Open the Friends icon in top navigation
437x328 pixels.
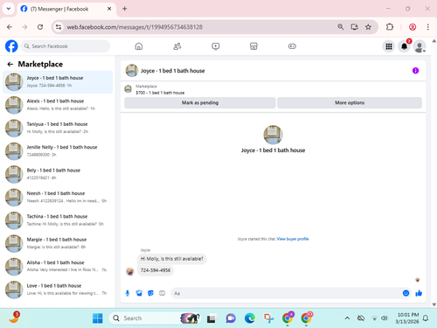click(x=177, y=46)
